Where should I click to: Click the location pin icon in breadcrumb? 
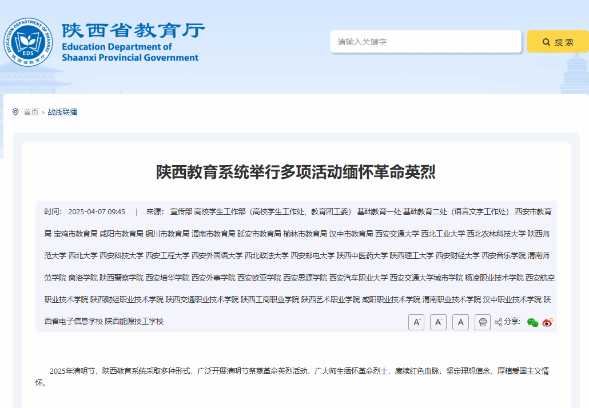coord(15,112)
